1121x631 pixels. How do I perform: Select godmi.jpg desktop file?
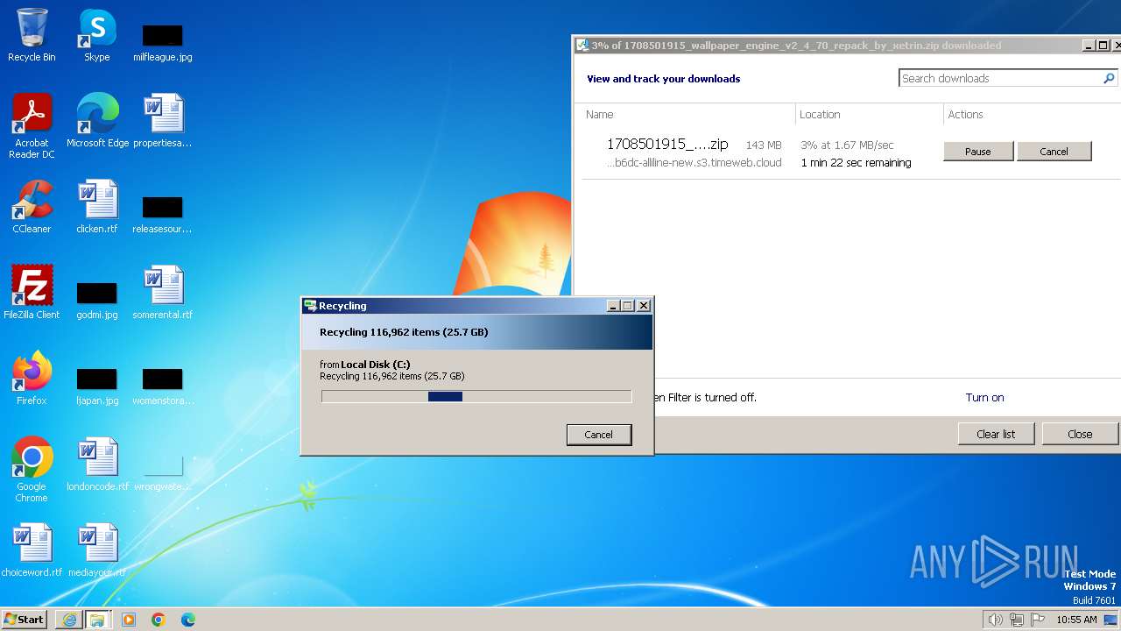97,301
